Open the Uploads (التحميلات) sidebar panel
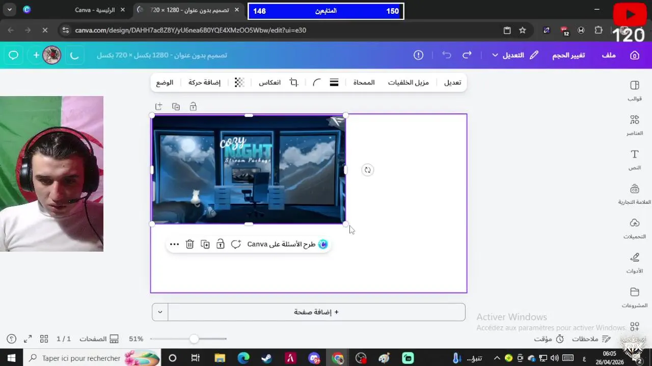Screen dimensions: 652x366 [x=634, y=229]
